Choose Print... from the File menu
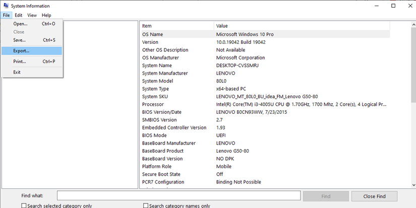Viewport: 416px width, 208px height. coord(32,61)
